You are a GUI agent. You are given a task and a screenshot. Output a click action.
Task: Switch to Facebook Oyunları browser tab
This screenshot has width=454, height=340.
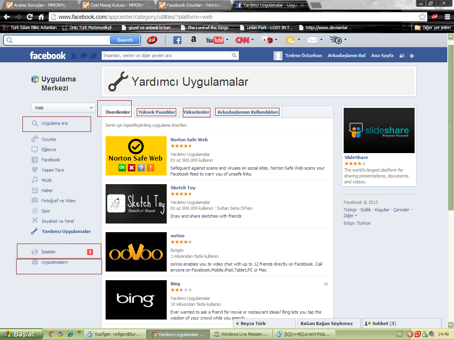(194, 5)
